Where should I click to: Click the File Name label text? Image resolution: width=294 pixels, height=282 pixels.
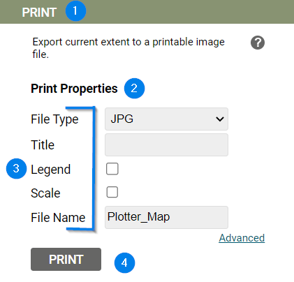(x=58, y=218)
